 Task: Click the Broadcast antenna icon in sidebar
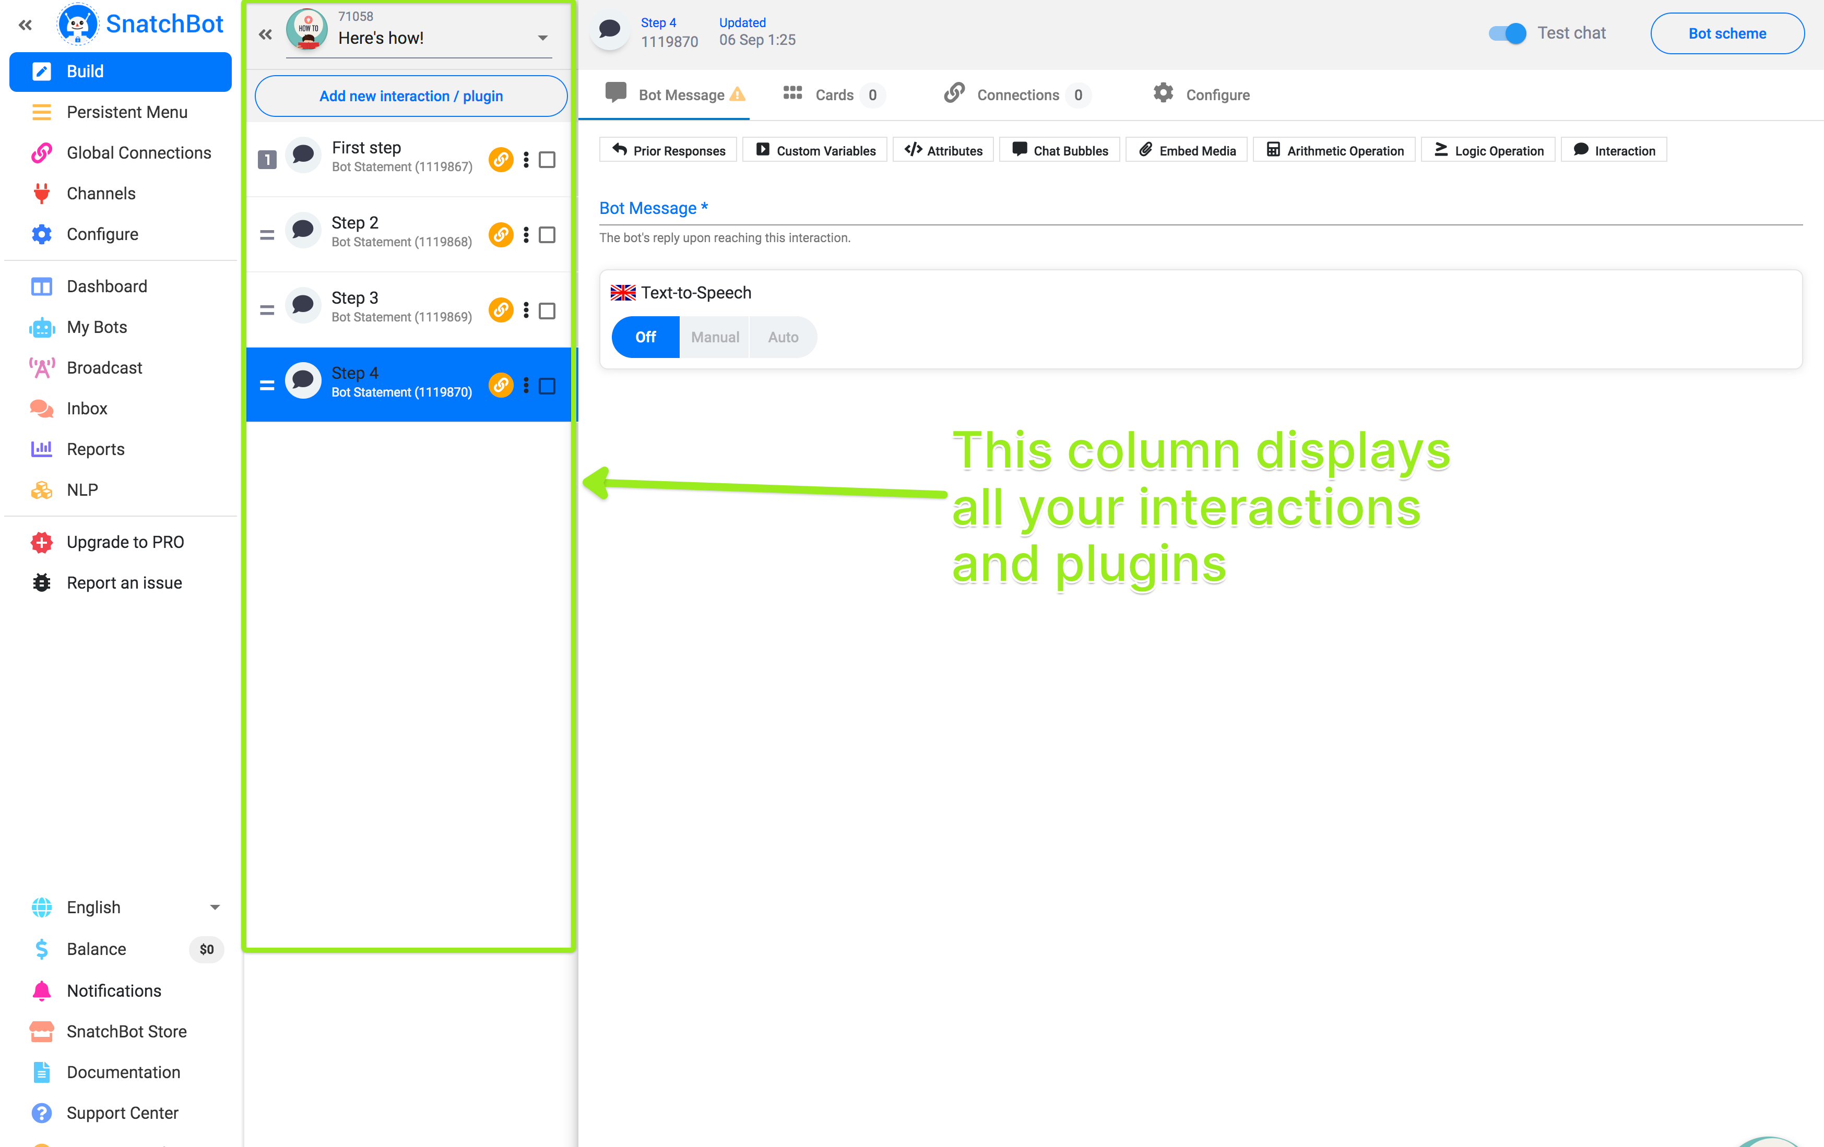[42, 368]
